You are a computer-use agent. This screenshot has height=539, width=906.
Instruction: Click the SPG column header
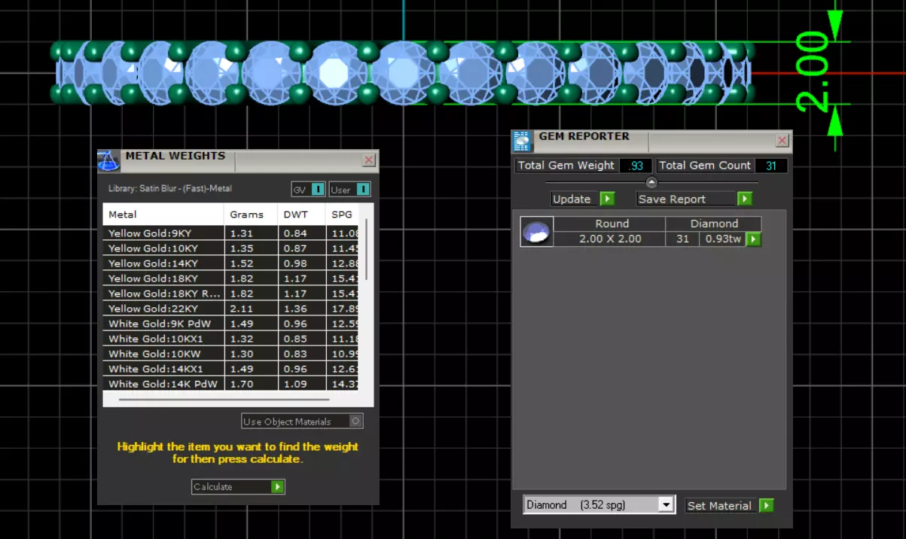tap(343, 215)
